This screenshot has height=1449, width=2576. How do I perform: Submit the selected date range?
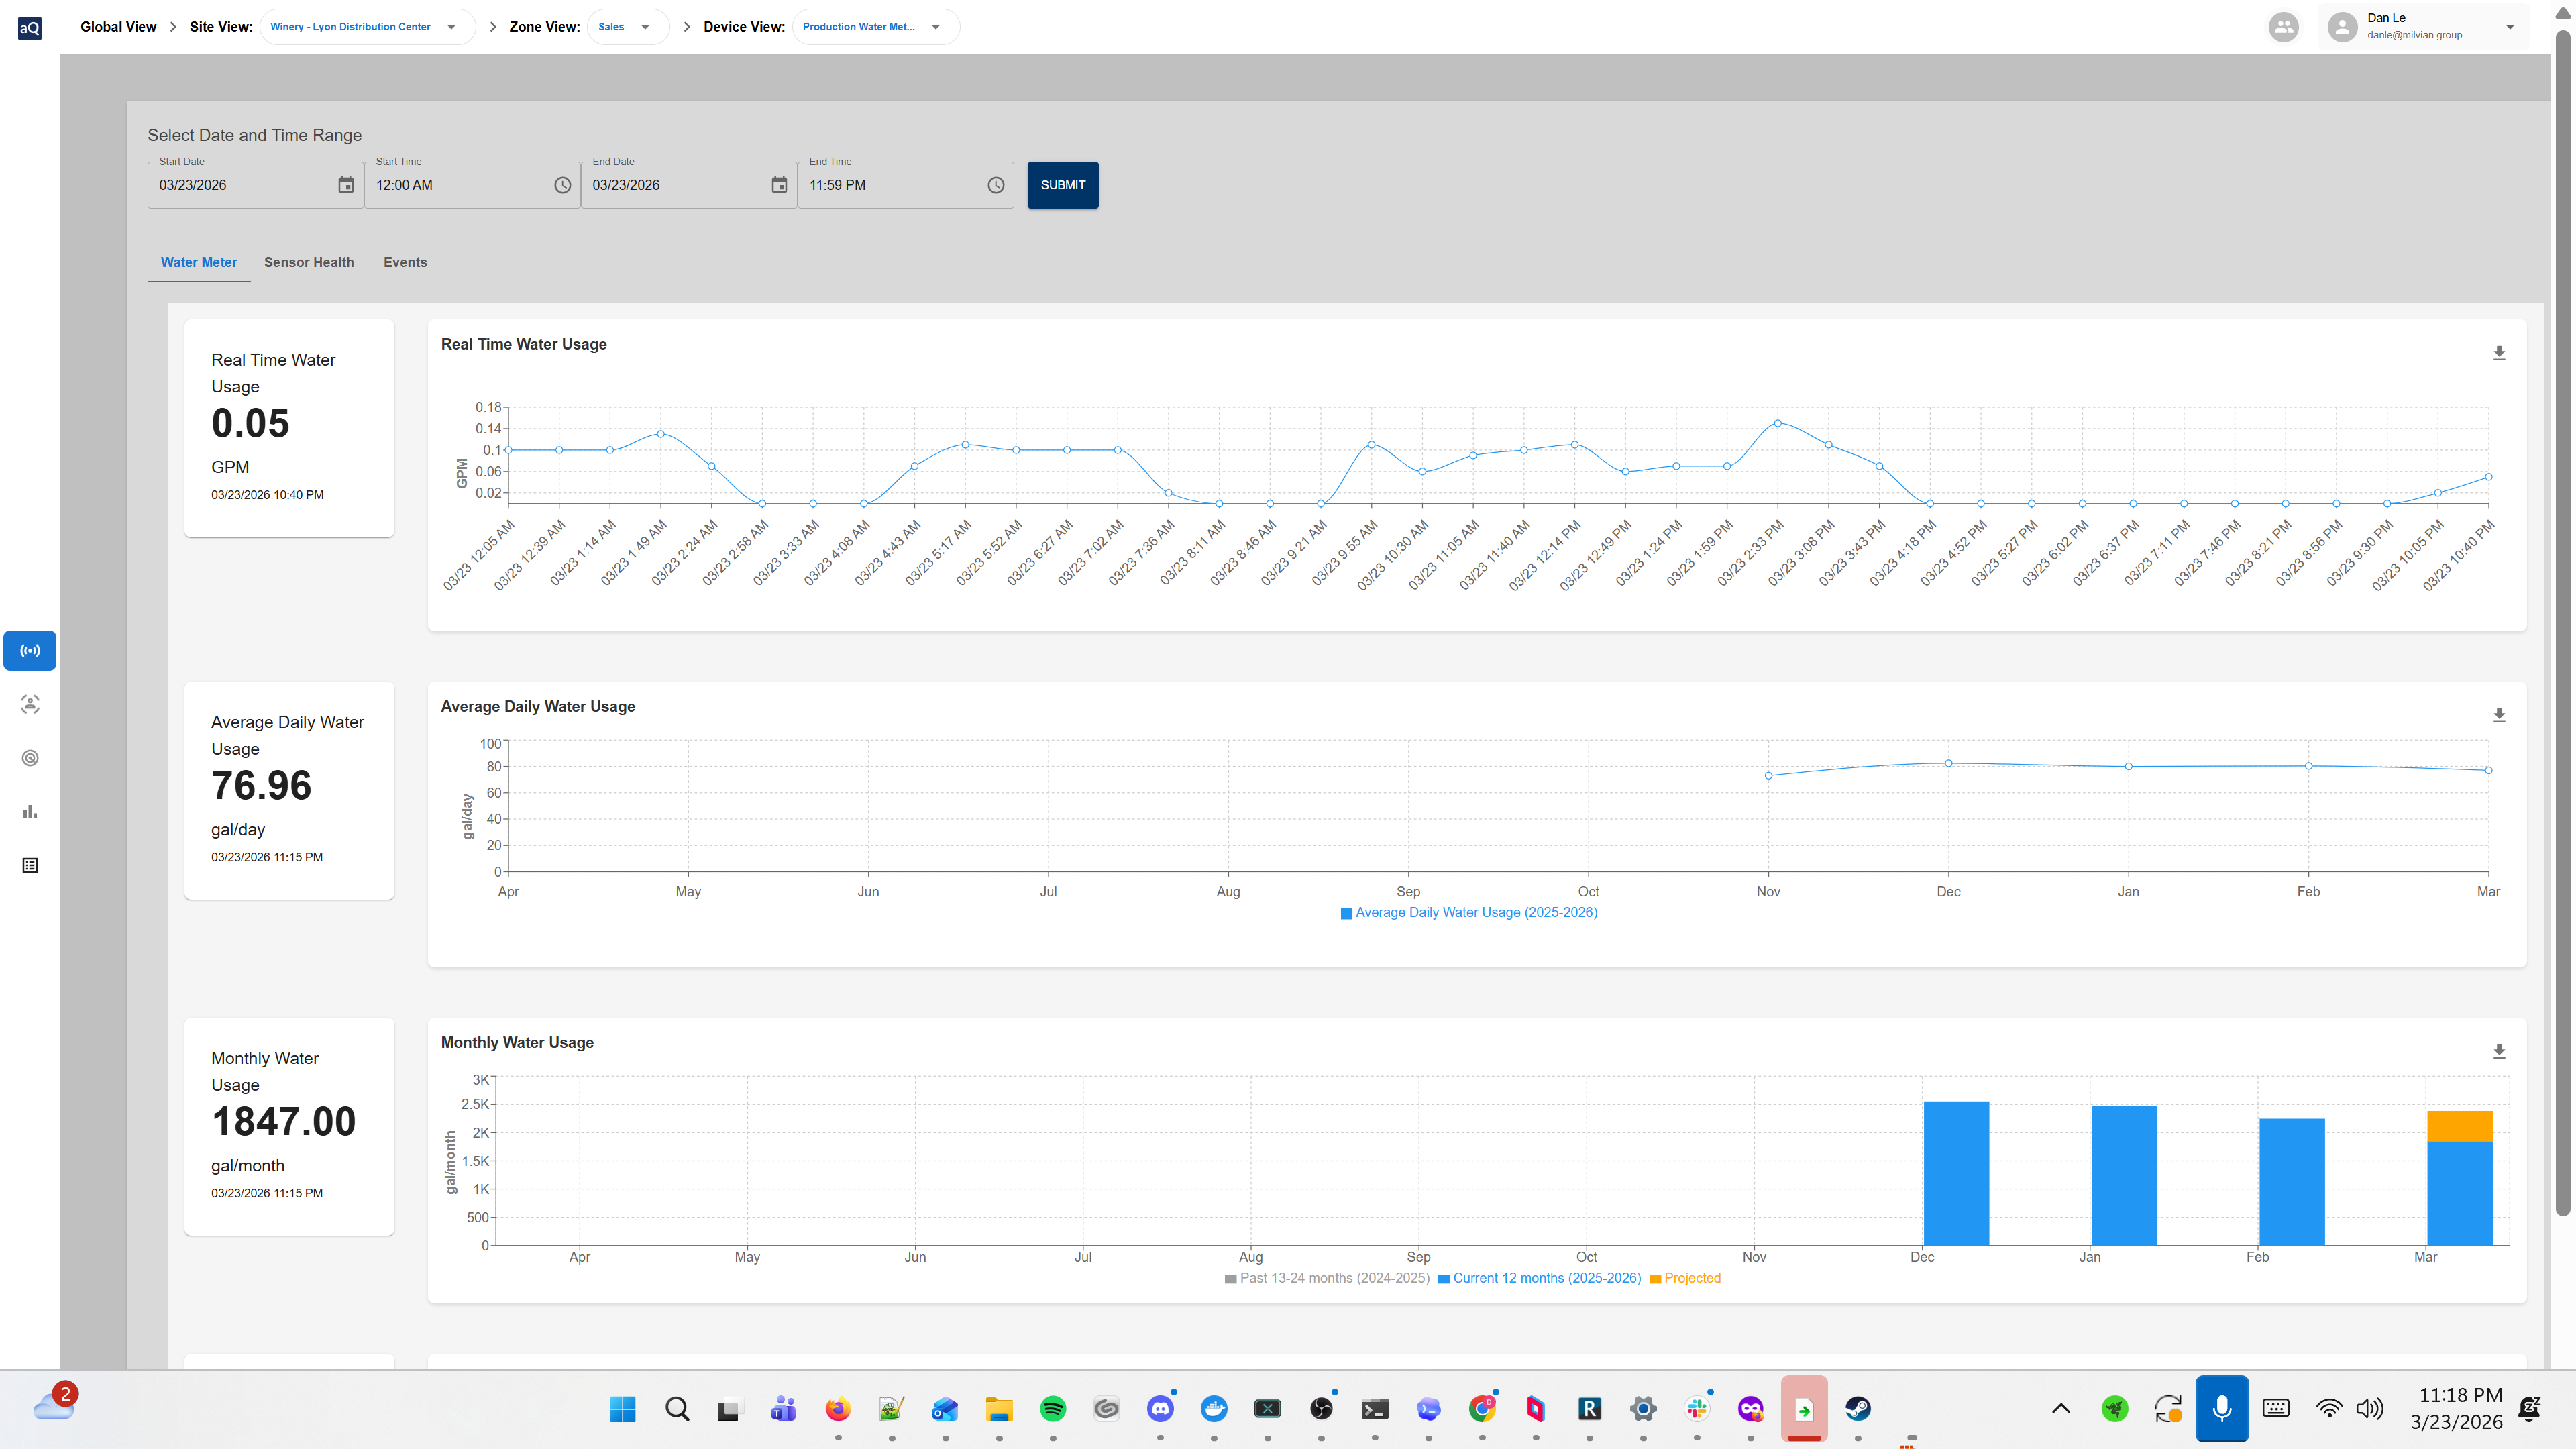(x=1063, y=185)
